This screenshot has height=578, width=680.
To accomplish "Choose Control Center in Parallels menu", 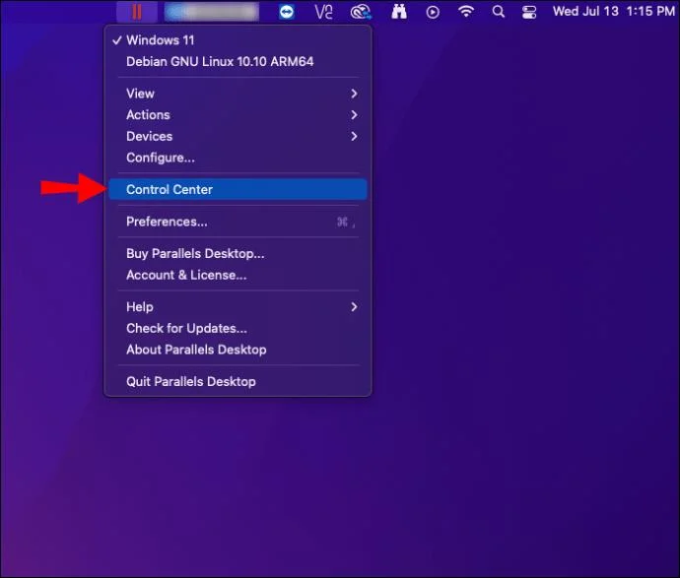I will 238,189.
